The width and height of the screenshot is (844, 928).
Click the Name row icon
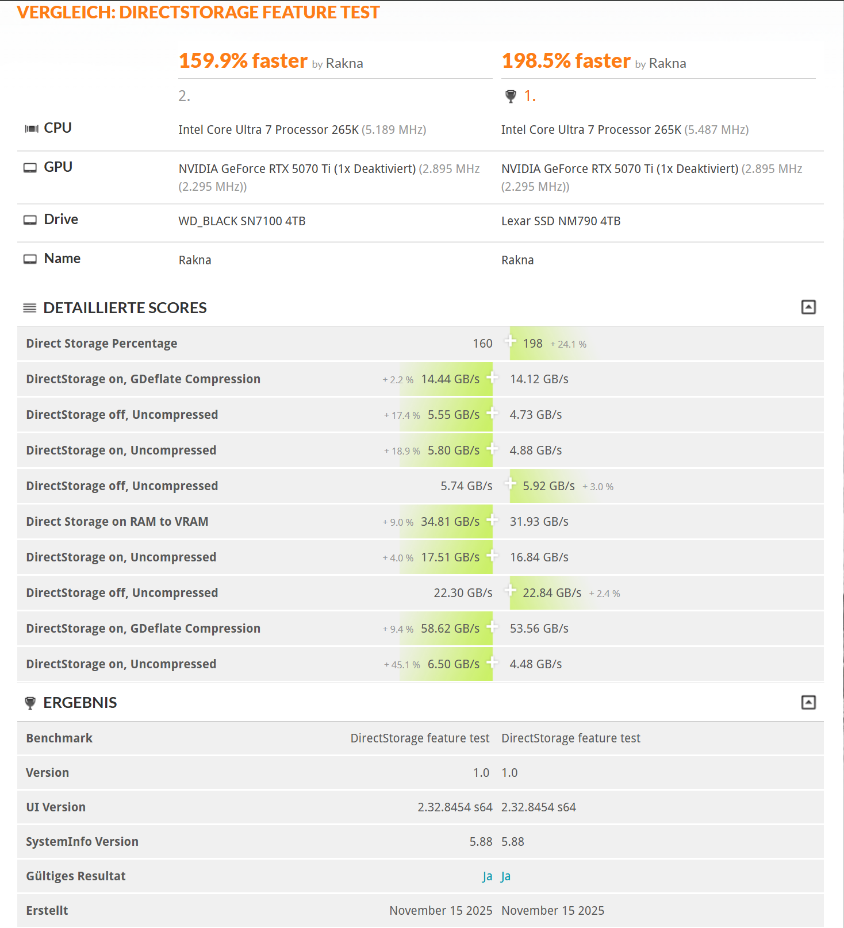point(30,259)
